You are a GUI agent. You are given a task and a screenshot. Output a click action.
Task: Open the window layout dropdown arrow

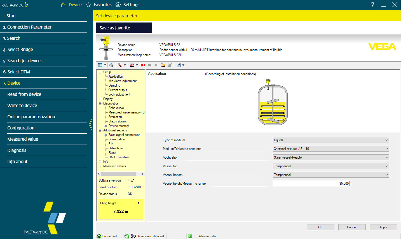(105, 65)
